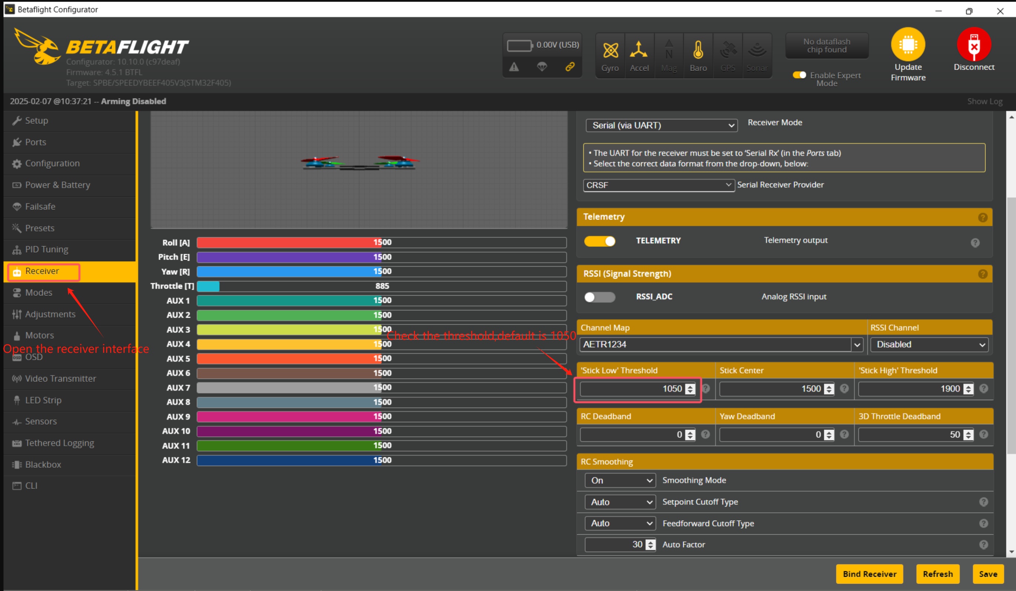Open Setpoint Cutoff Type dropdown

click(x=620, y=502)
